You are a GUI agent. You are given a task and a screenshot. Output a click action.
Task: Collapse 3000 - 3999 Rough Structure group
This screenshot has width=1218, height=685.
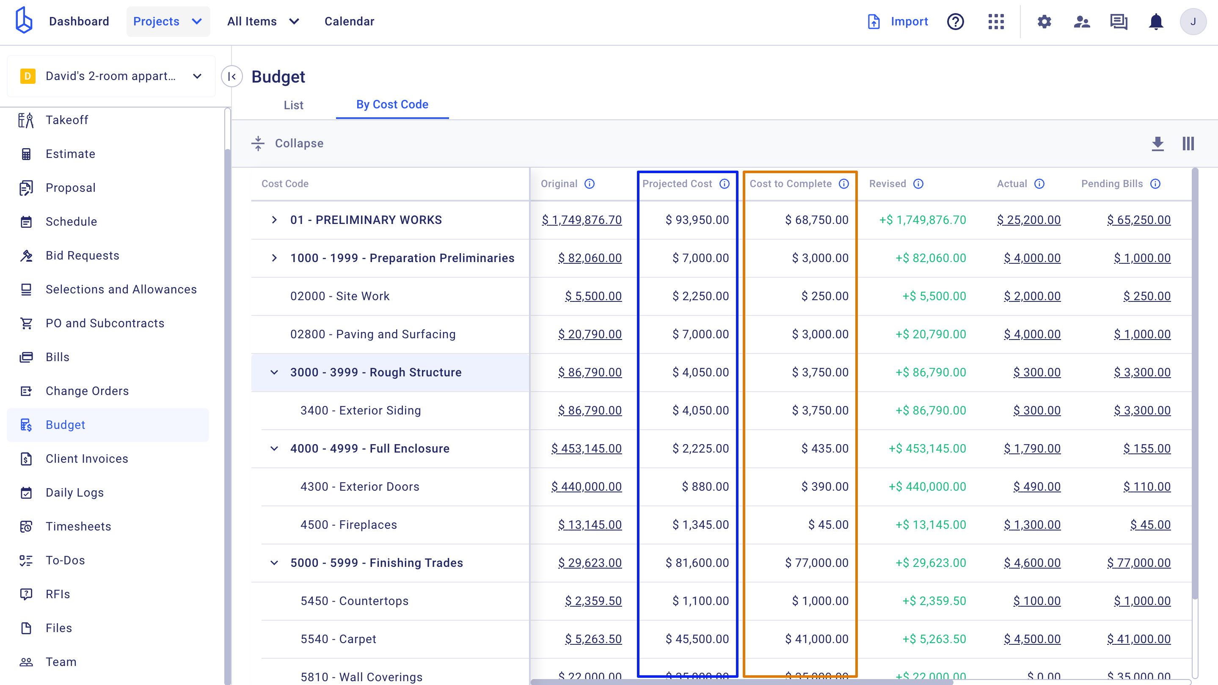(x=274, y=372)
